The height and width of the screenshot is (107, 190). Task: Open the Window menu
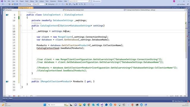tap(60, 1)
